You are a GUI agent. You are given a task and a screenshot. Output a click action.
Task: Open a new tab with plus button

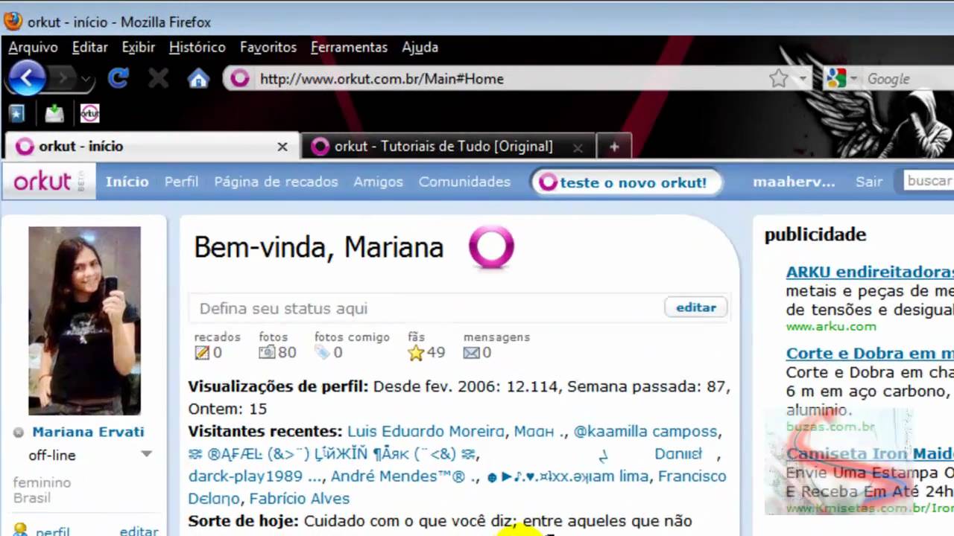(614, 147)
